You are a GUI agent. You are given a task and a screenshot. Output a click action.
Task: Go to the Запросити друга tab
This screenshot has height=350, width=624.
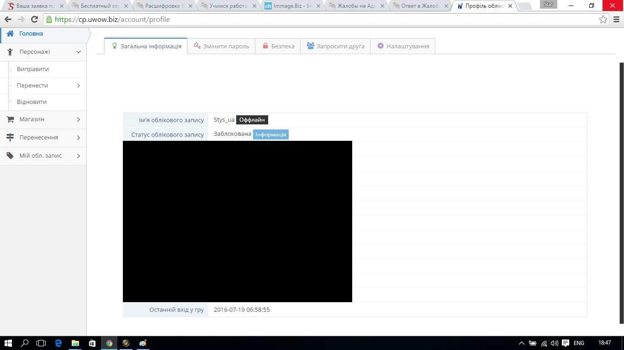tap(335, 46)
